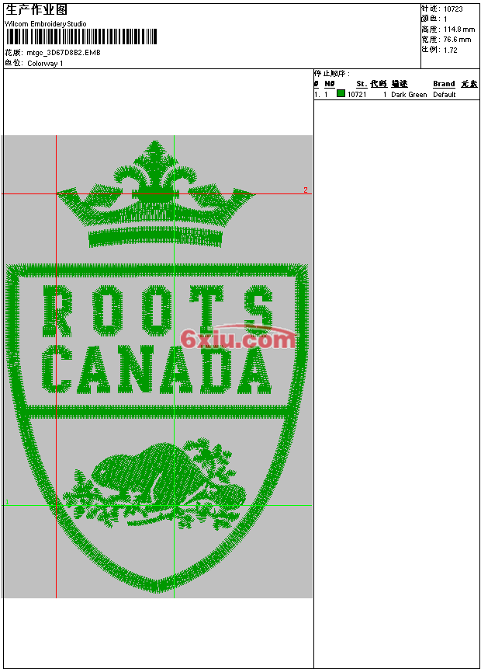
Task: Click the Wilcom Embroidery Studio label
Action: point(46,24)
